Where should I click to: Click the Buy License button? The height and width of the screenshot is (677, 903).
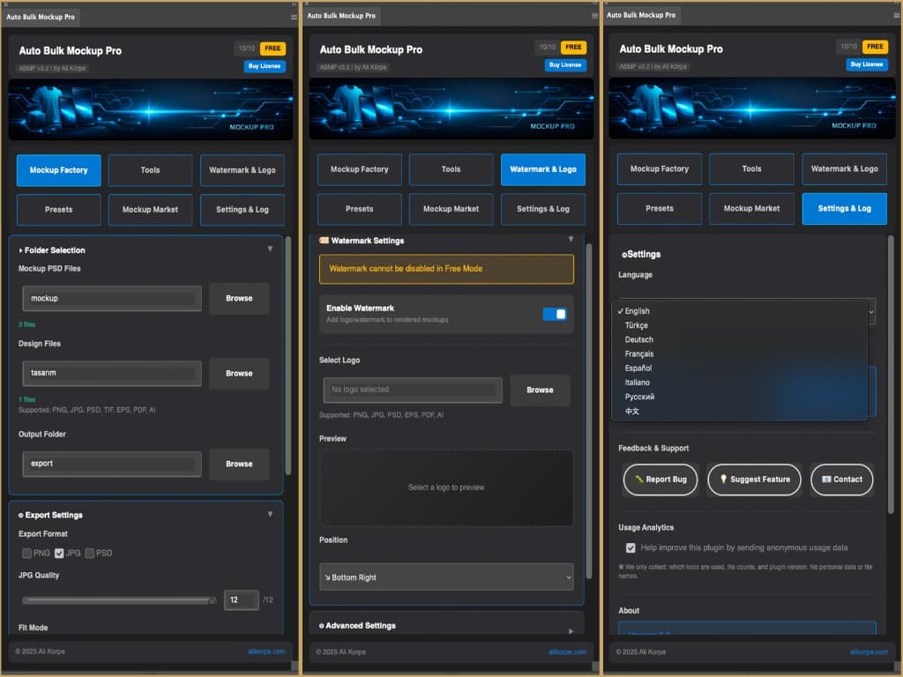263,66
